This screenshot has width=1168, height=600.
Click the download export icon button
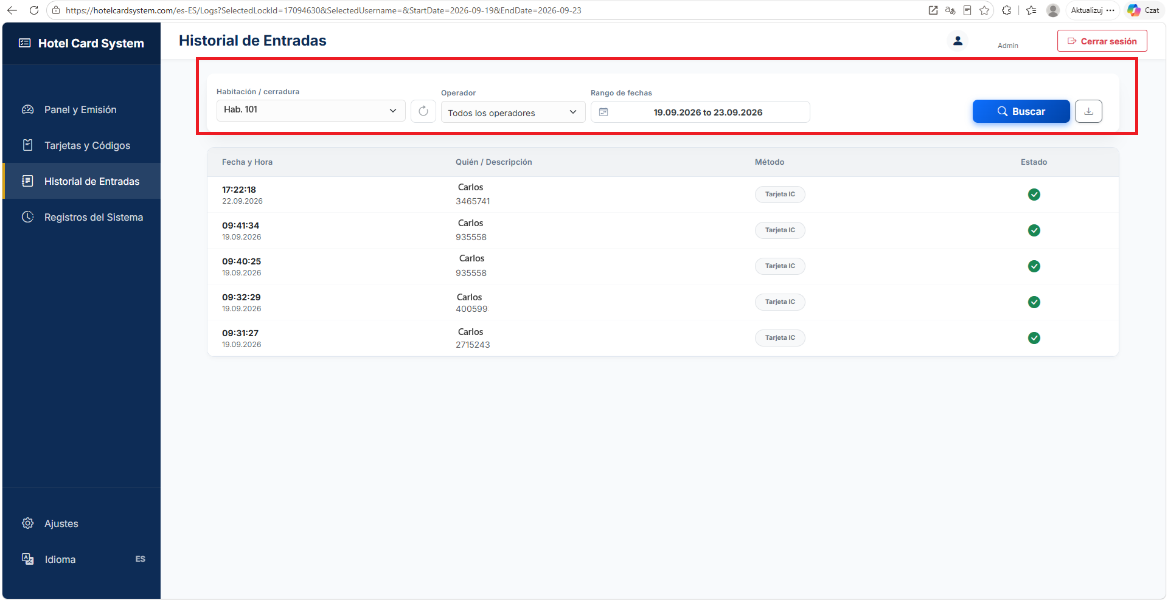pyautogui.click(x=1088, y=111)
